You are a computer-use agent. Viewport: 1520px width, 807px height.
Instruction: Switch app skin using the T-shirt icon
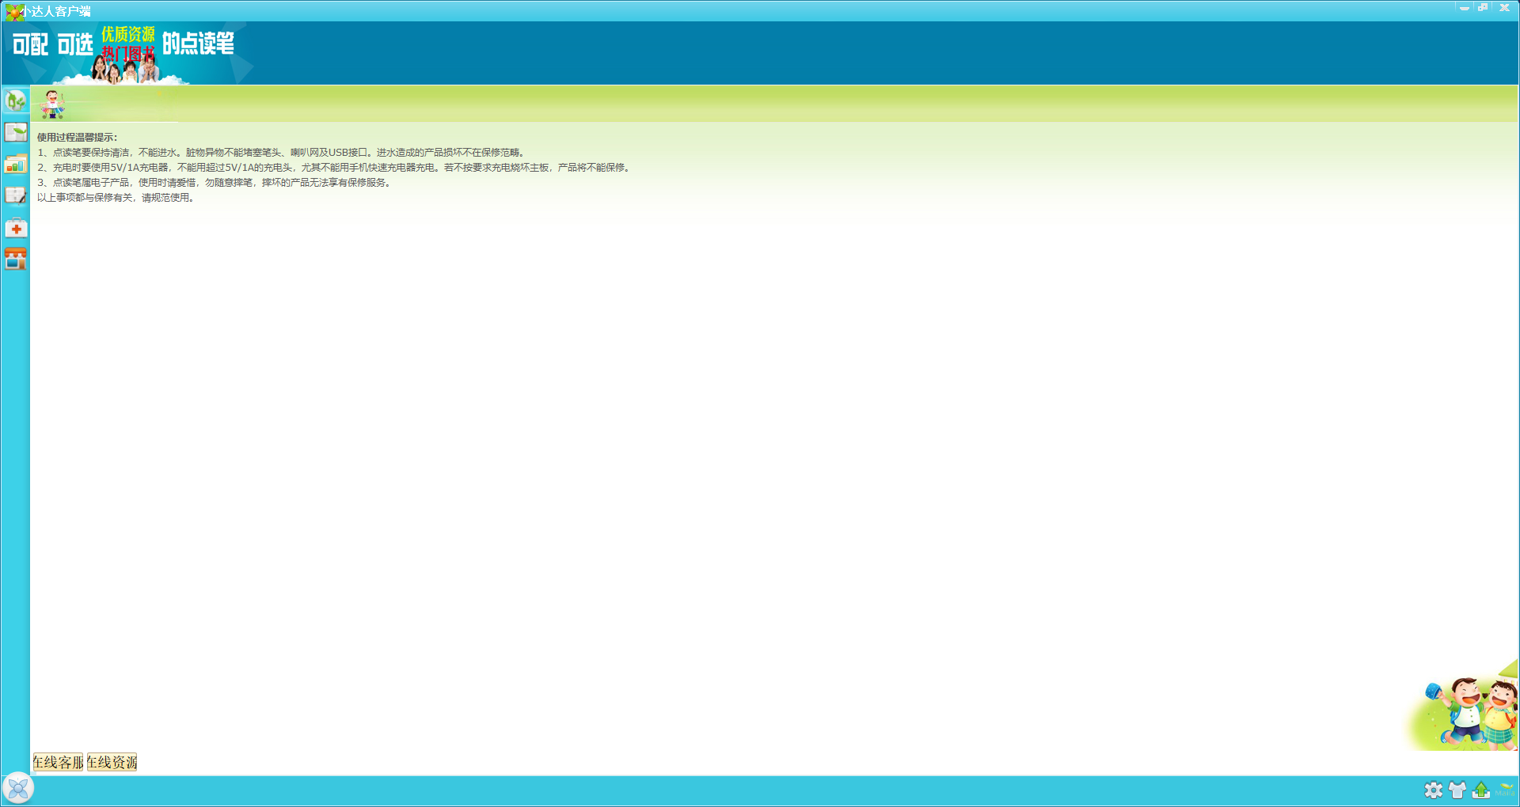tap(1458, 790)
